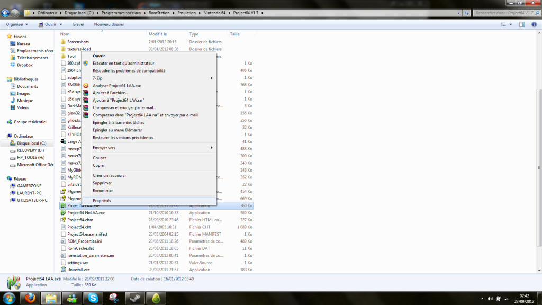The width and height of the screenshot is (542, 305).
Task: Click the Back navigation arrow
Action: click(5, 13)
